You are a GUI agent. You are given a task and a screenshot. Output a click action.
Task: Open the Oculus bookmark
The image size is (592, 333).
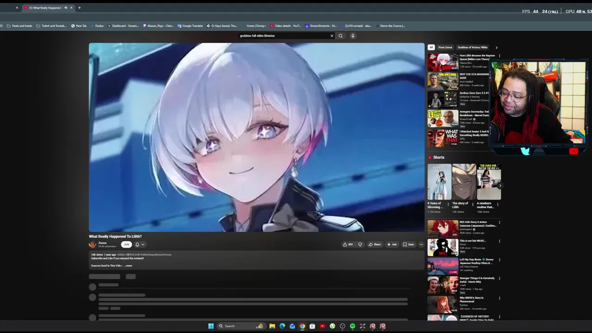click(x=97, y=26)
